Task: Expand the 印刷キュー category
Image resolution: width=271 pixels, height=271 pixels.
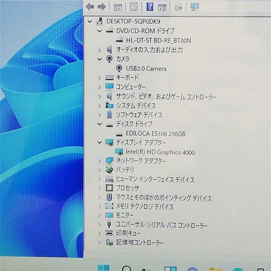Action: (x=99, y=234)
